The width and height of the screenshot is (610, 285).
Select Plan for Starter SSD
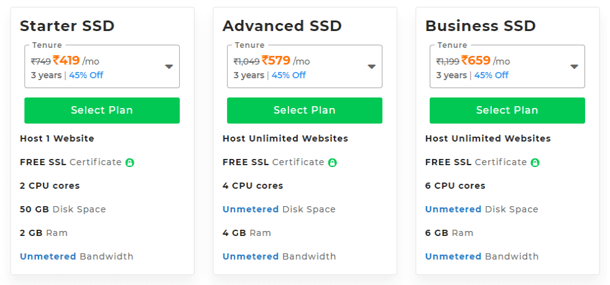pos(102,111)
